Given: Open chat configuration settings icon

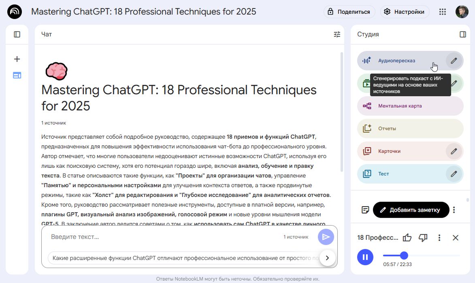Looking at the screenshot, I should (x=337, y=34).
